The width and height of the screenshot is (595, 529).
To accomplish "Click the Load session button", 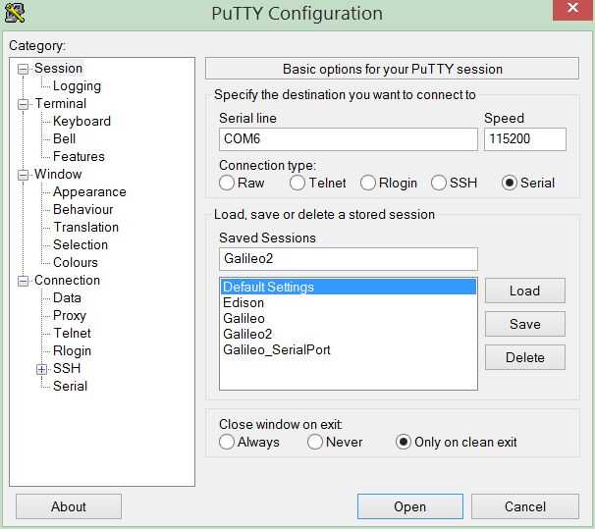I will point(524,291).
